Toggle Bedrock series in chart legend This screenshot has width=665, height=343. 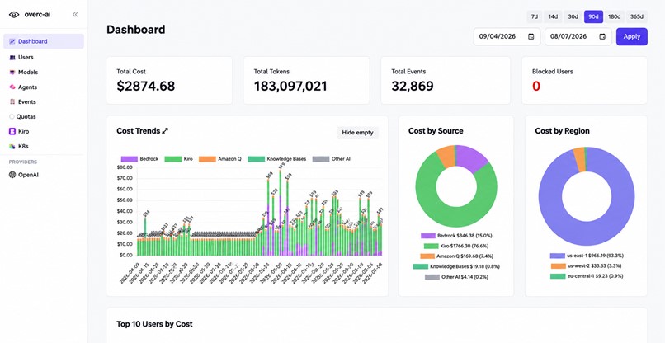130,159
